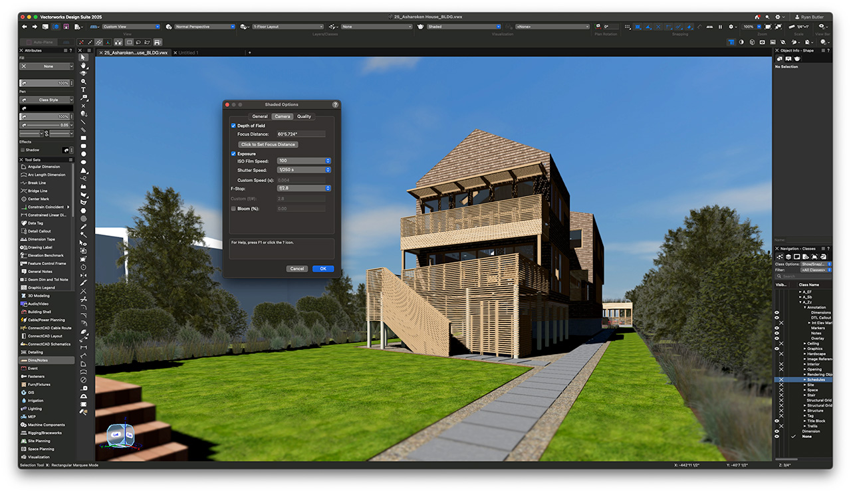Open the Help question mark in Shaded Options

click(x=335, y=104)
